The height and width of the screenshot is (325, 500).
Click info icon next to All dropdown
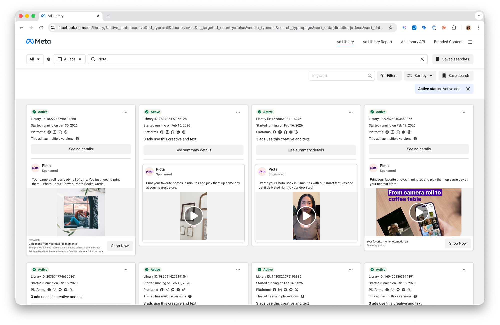click(x=49, y=59)
